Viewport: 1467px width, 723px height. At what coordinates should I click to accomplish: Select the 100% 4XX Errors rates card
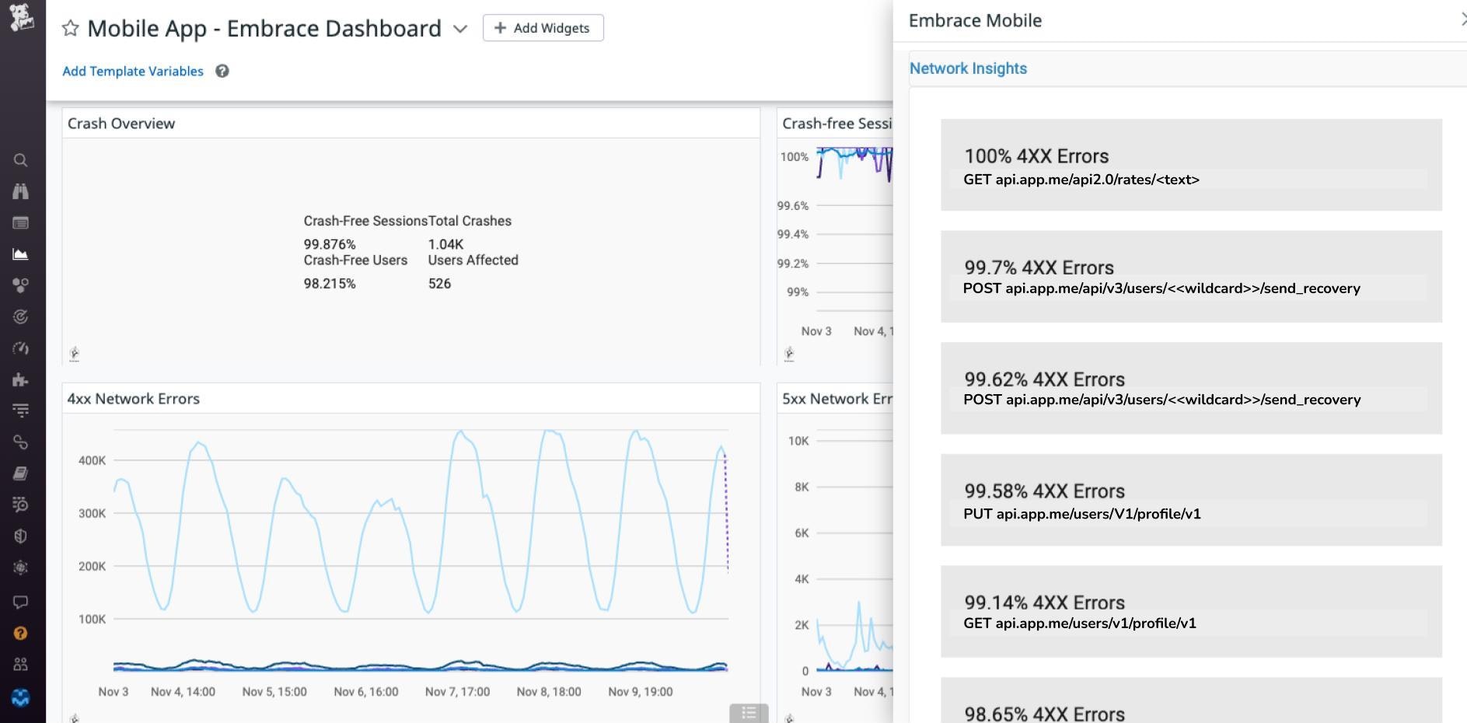point(1190,165)
